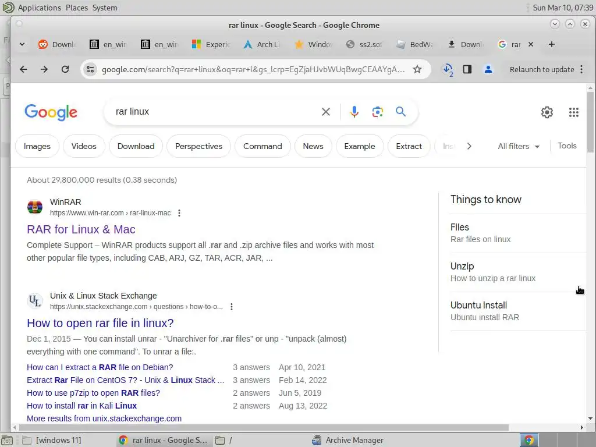596x447 pixels.
Task: Bookmark this page with the star icon
Action: (x=417, y=69)
